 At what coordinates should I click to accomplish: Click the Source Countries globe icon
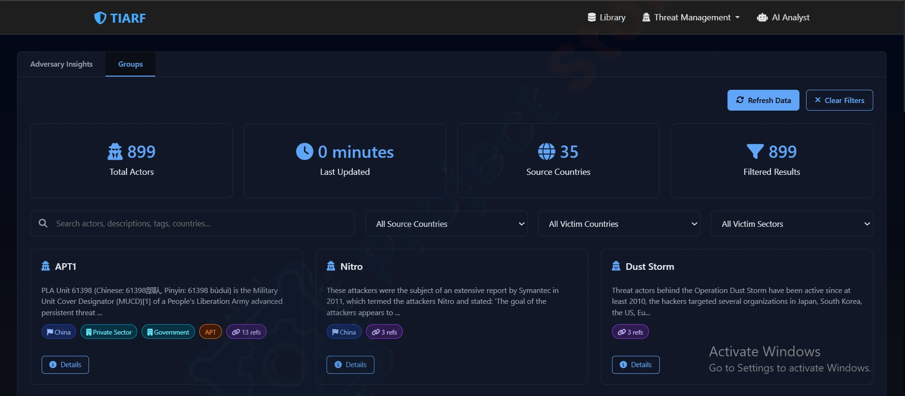click(547, 152)
